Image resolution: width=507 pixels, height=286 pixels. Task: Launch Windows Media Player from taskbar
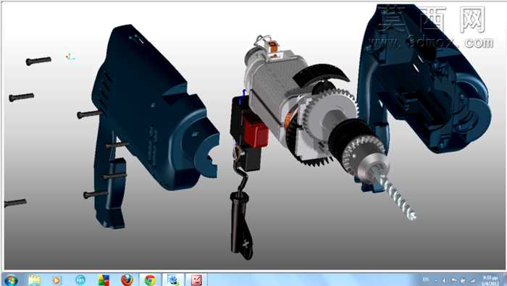click(56, 280)
